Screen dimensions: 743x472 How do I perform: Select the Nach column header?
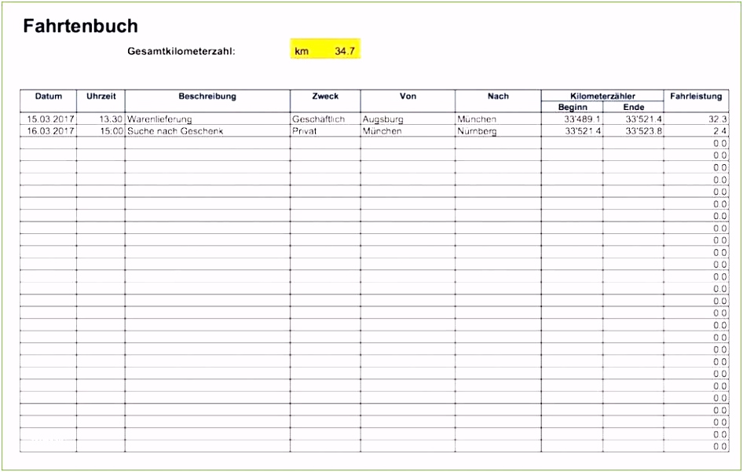coord(498,101)
